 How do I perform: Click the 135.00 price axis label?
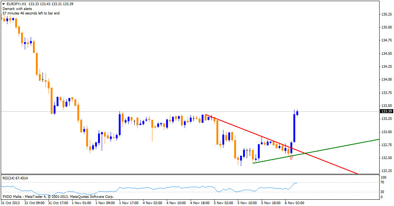pos(386,27)
